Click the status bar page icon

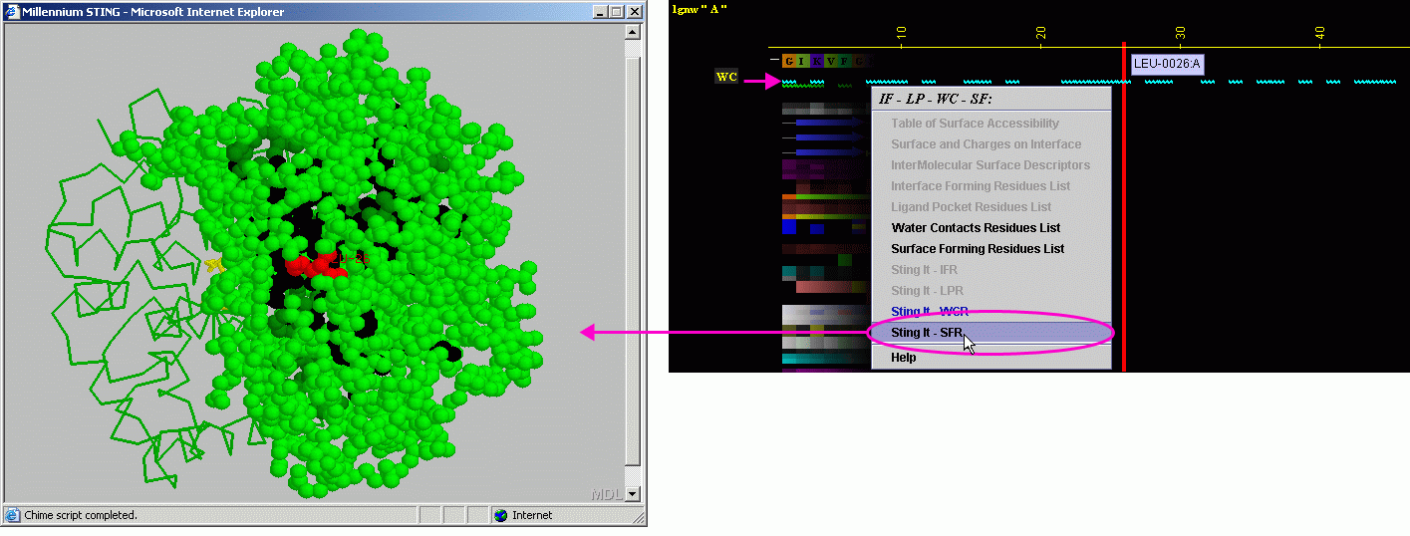pyautogui.click(x=12, y=515)
